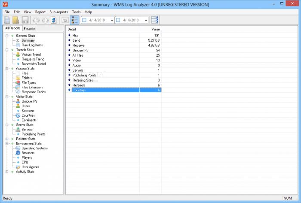Select the Bandwidth Trend report

point(34,64)
